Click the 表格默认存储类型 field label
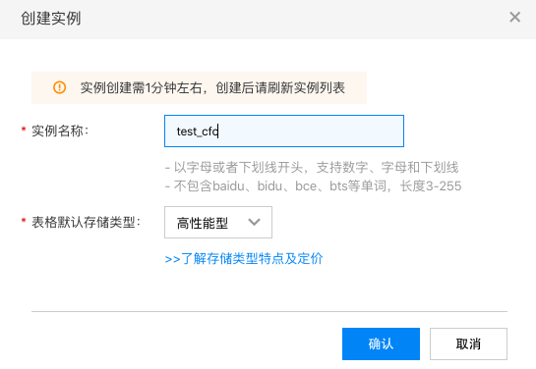 [87, 222]
